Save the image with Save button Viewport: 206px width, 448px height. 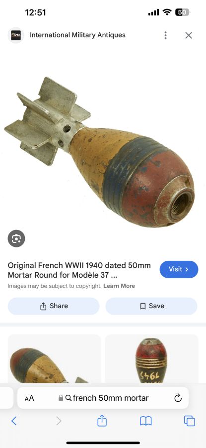click(x=151, y=306)
